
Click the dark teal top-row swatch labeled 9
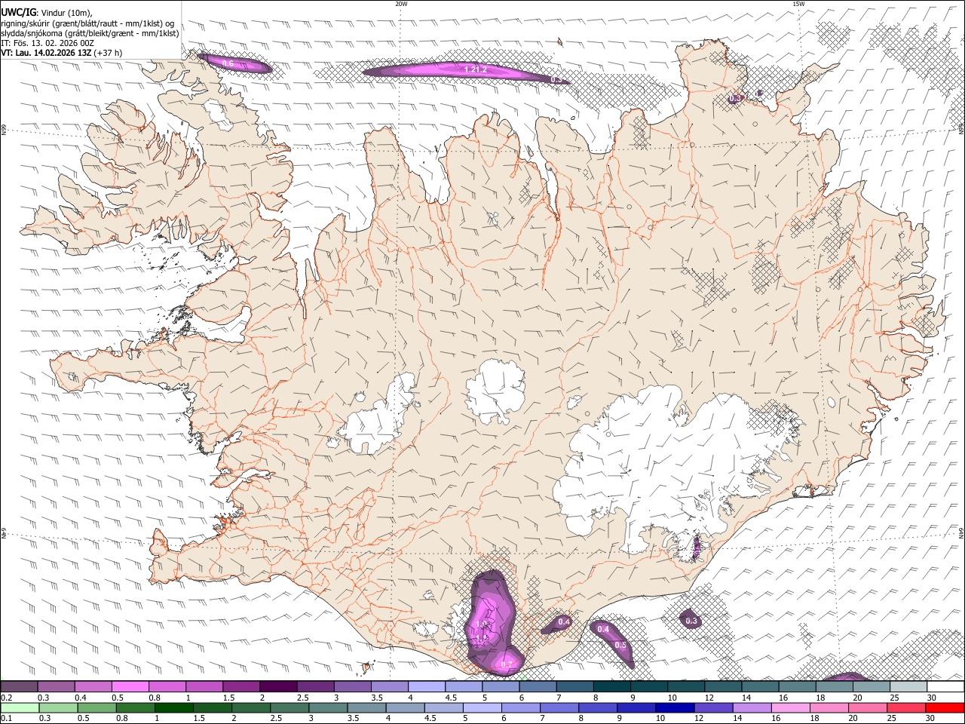[649, 687]
